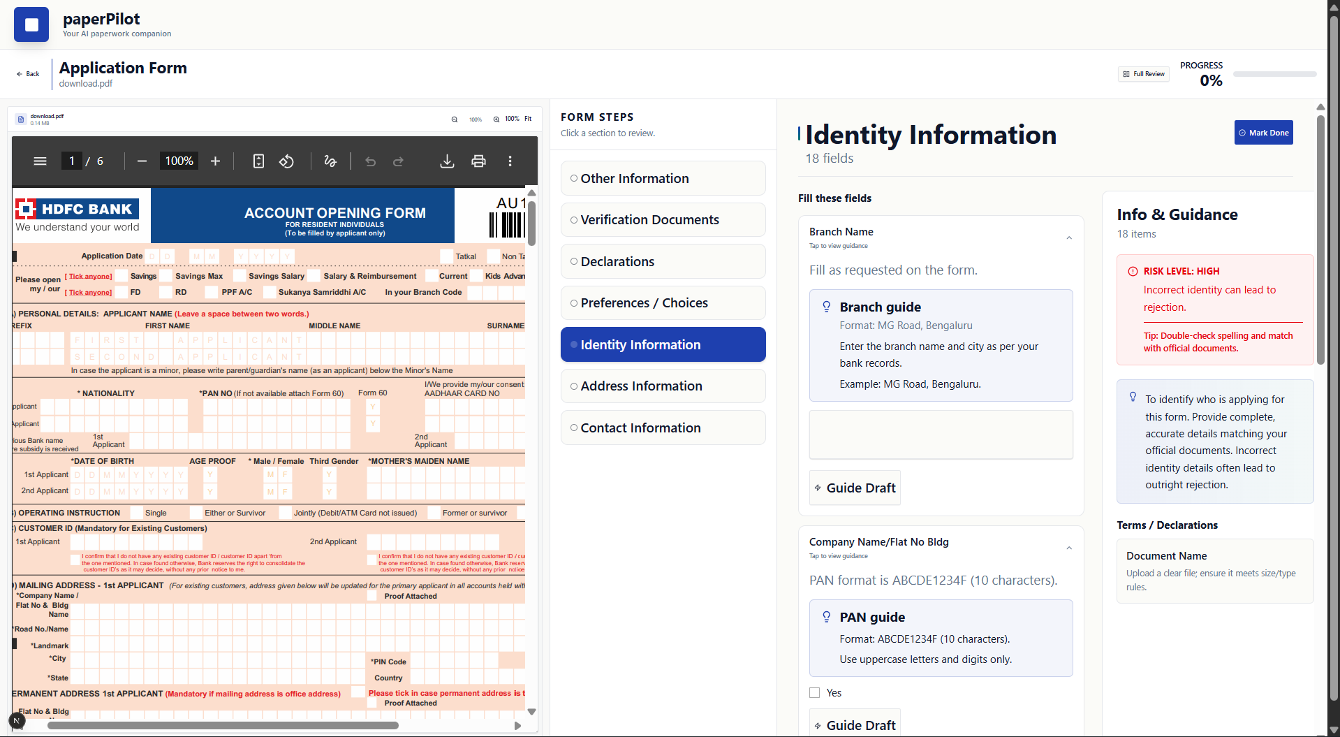This screenshot has height=737, width=1340.
Task: Click the undo icon in PDF toolbar
Action: pyautogui.click(x=370, y=161)
